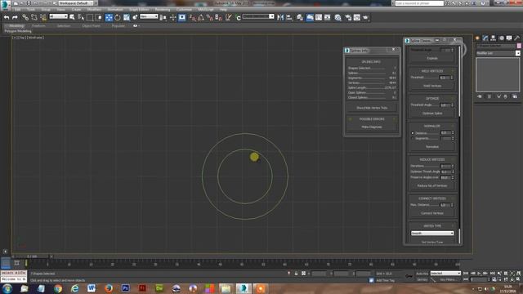The width and height of the screenshot is (523, 294).
Task: Toggle the Percent Snap icon
Action: [209, 17]
